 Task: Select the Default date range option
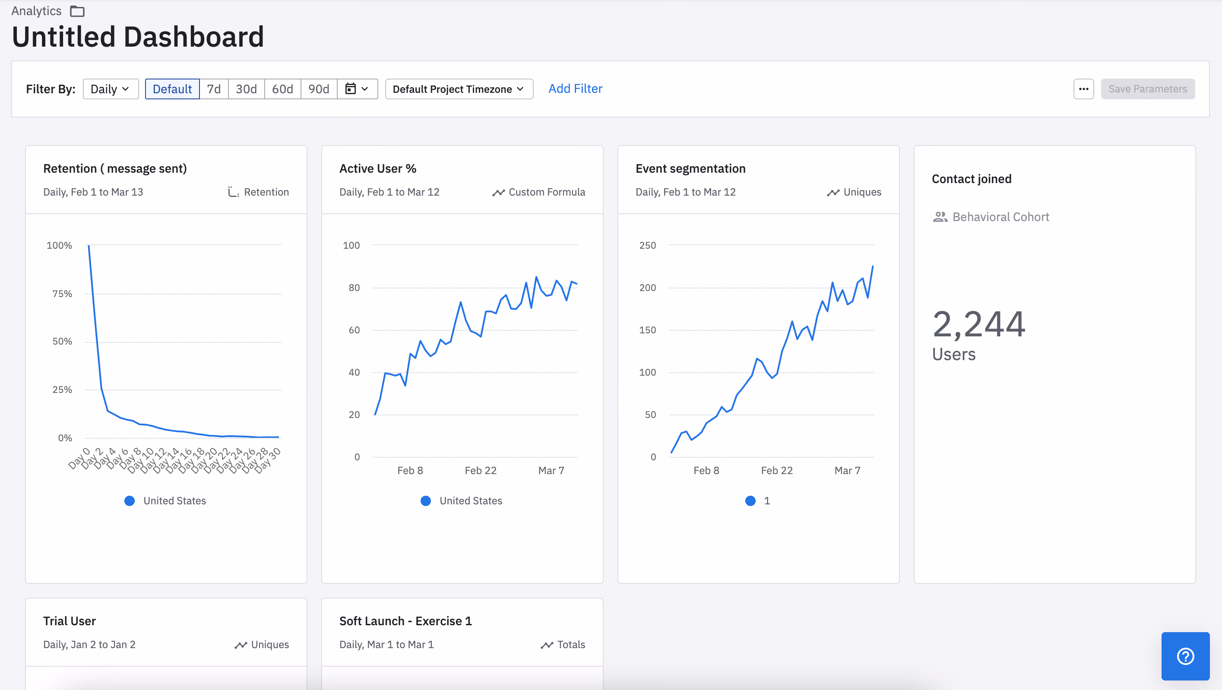[x=172, y=89]
